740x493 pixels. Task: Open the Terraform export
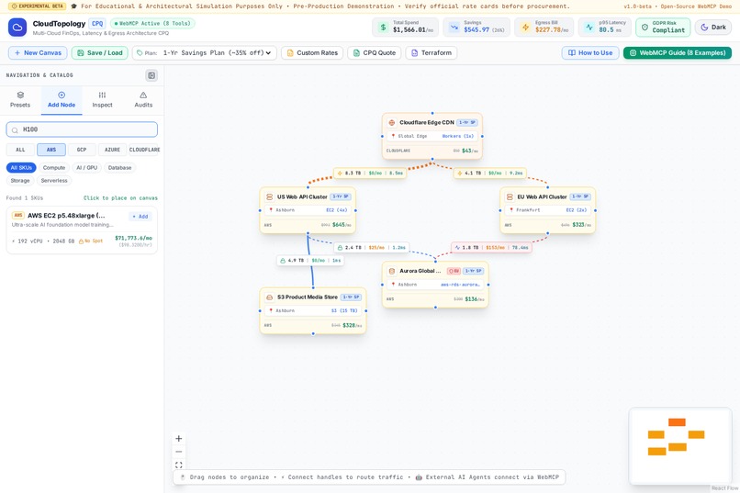click(432, 53)
